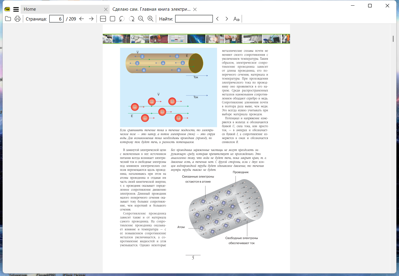The width and height of the screenshot is (399, 276).
Task: Focus the Найти search text box
Action: point(194,19)
